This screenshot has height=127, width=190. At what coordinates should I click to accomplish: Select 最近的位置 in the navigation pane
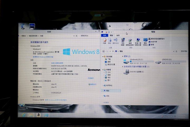[110, 65]
